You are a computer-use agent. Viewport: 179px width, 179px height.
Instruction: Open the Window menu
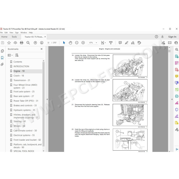[x=24, y=33]
